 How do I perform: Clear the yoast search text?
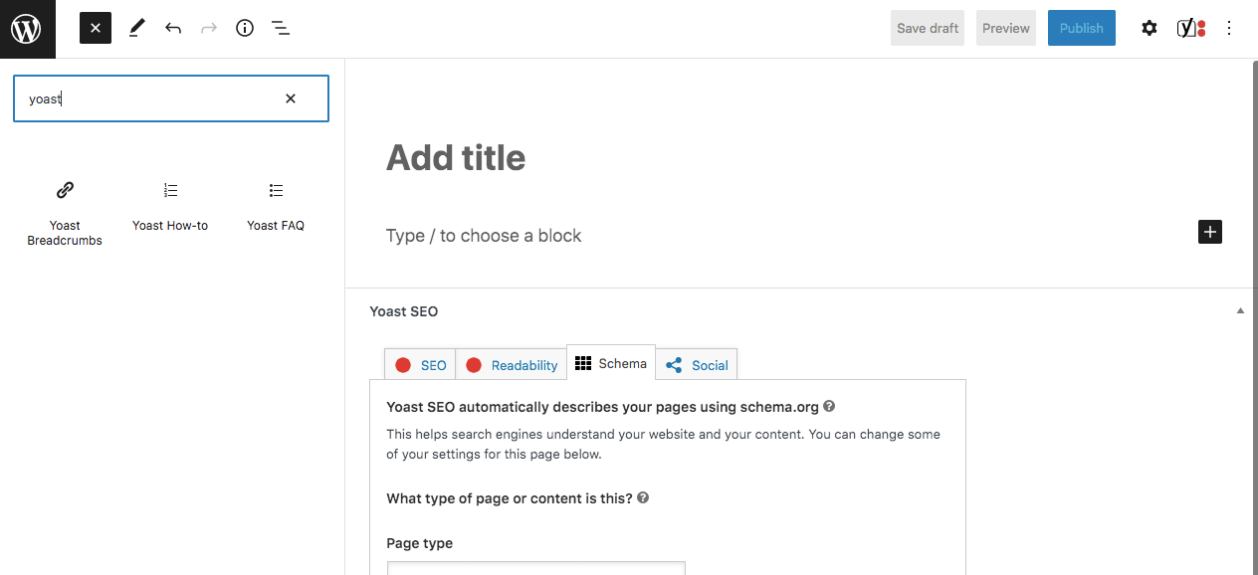coord(291,98)
